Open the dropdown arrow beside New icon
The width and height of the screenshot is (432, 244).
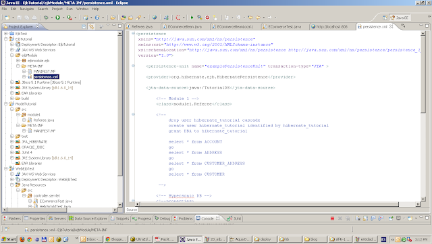tap(13, 18)
